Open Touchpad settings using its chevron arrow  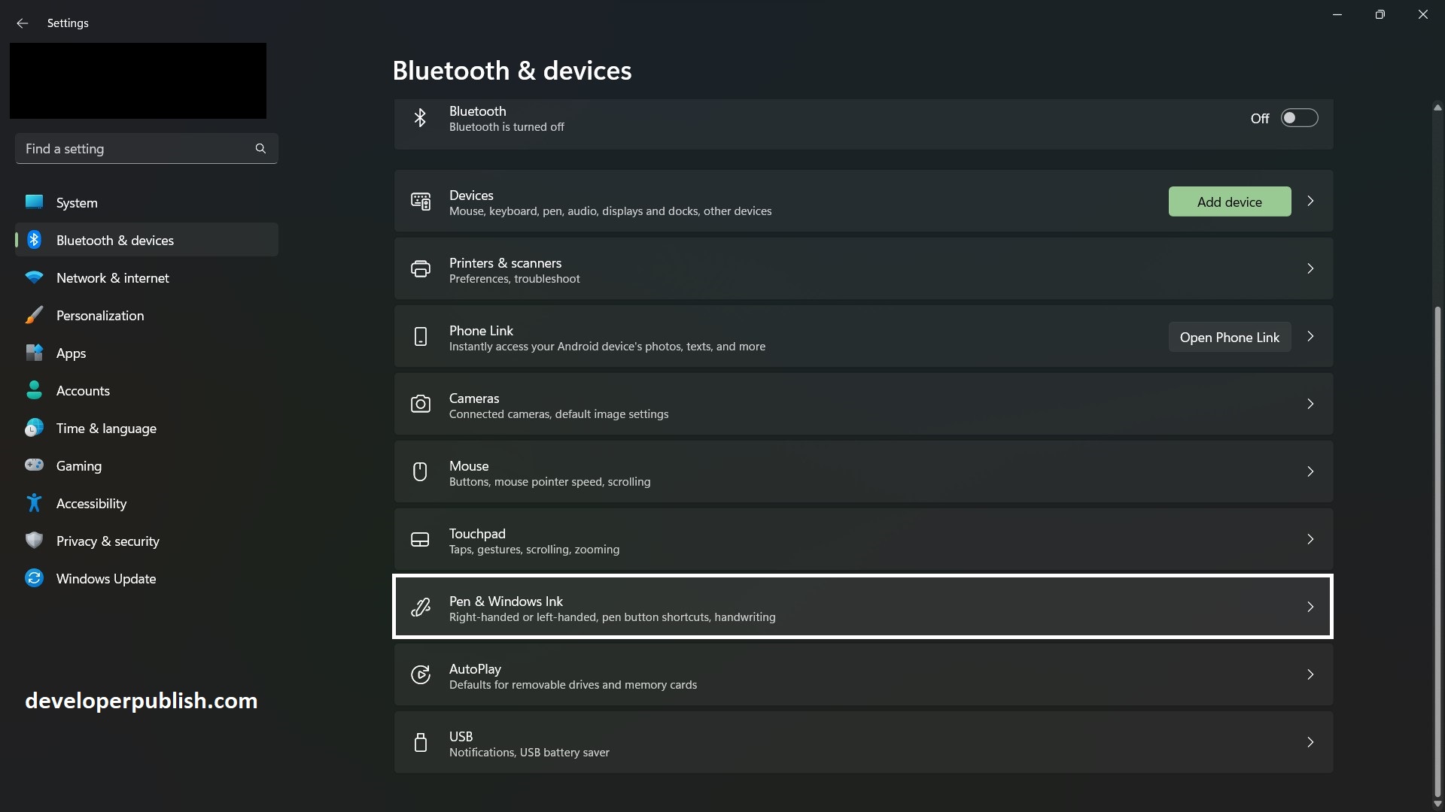click(1310, 539)
